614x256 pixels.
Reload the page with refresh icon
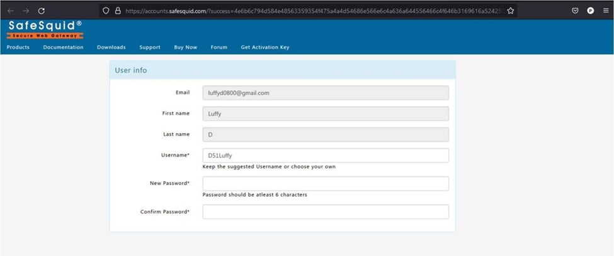pyautogui.click(x=41, y=11)
